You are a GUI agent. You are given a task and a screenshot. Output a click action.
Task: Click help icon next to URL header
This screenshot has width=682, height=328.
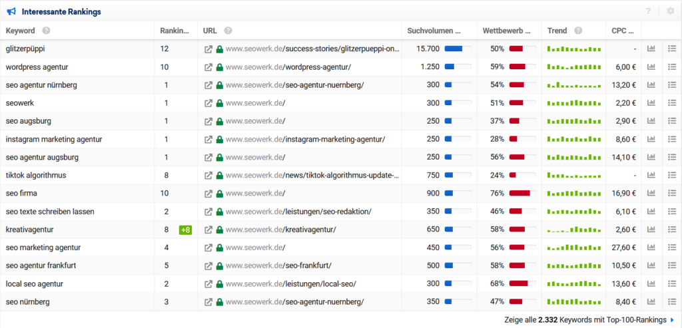[x=228, y=31]
